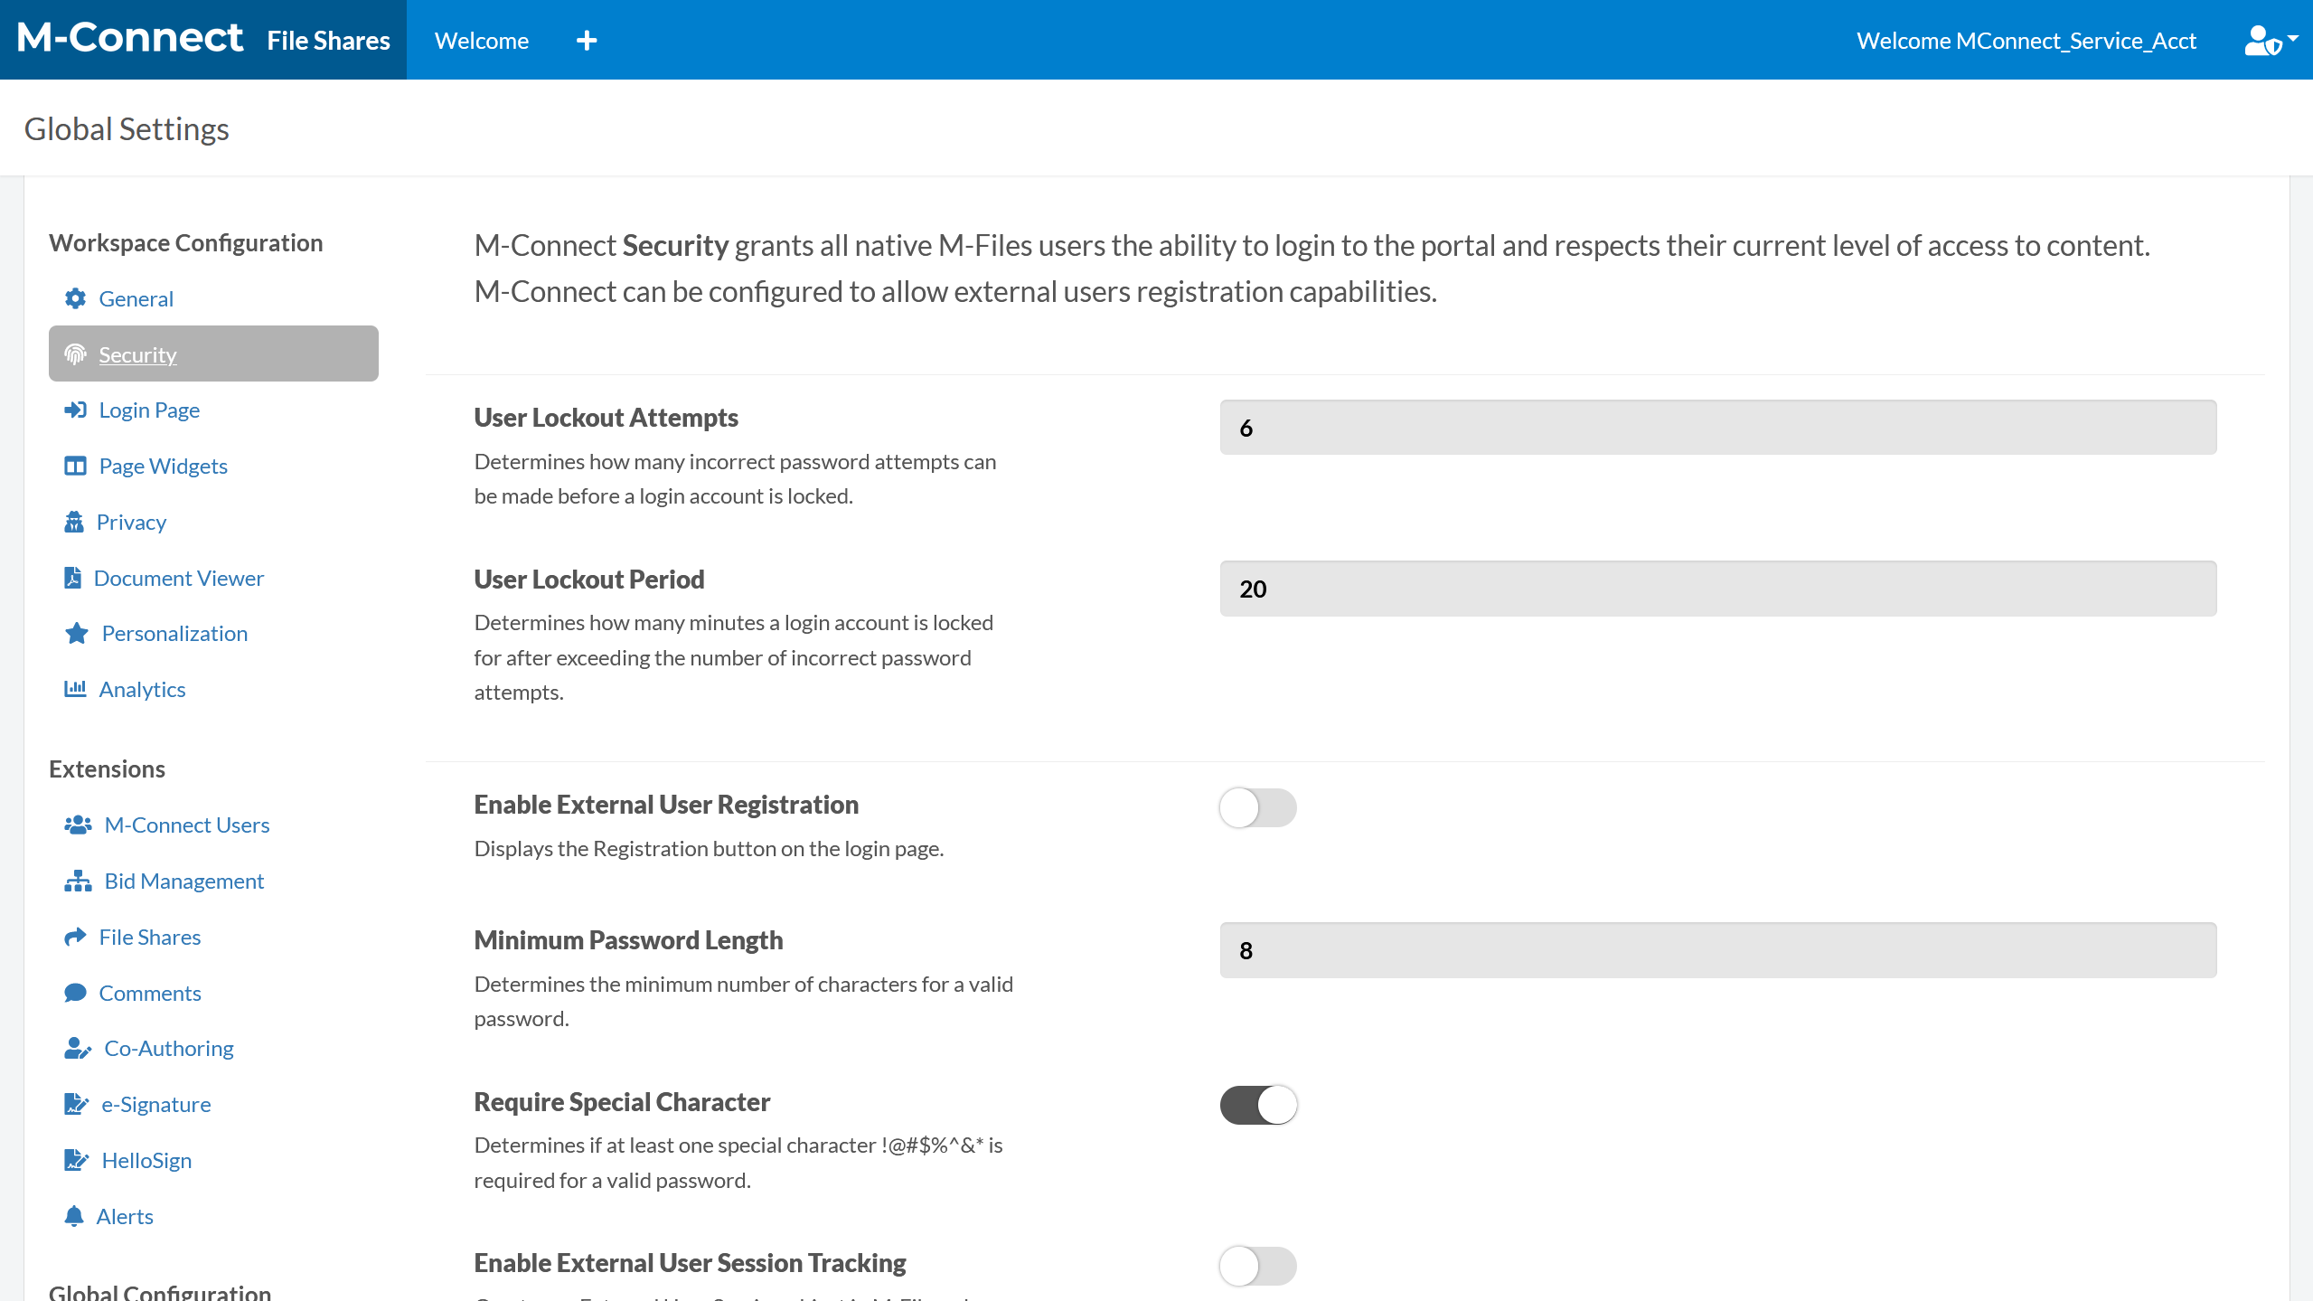Select the File Shares menu item
The image size is (2313, 1301).
150,937
